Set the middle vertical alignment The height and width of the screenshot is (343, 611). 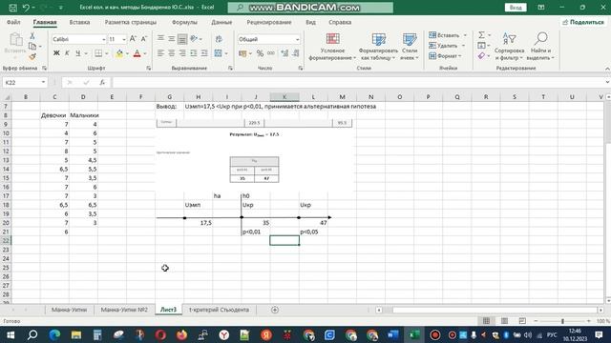coord(172,38)
